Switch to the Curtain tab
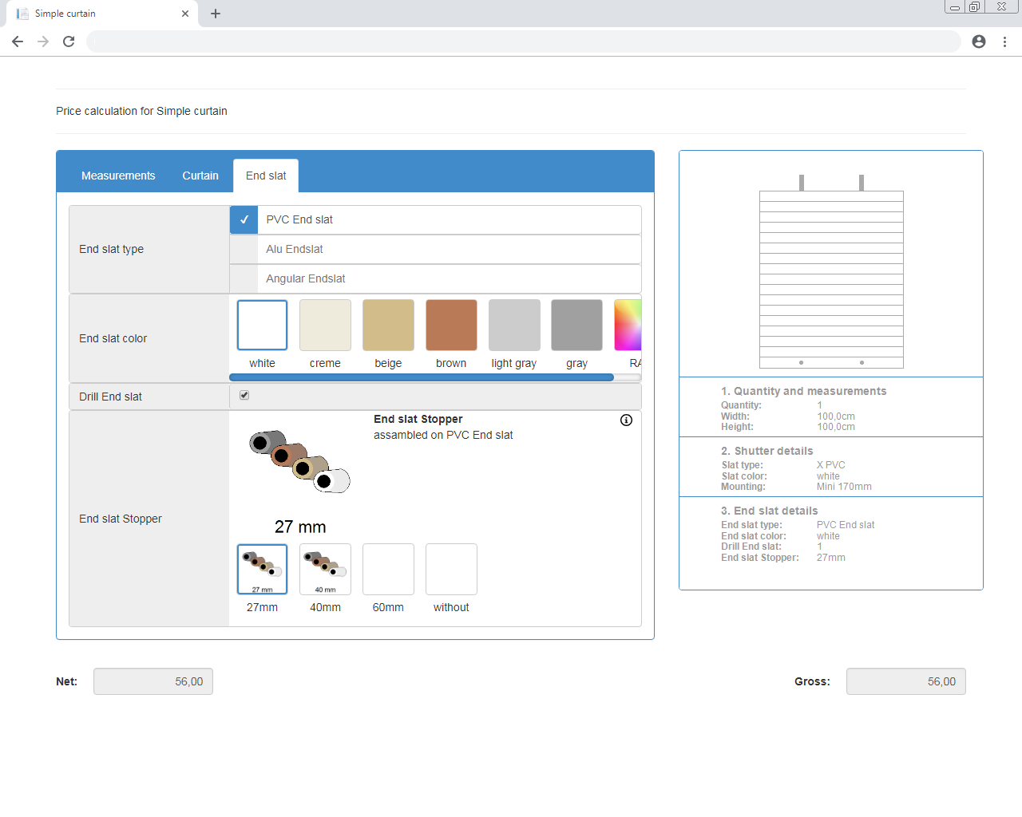Viewport: 1022px width, 817px height. pyautogui.click(x=200, y=176)
